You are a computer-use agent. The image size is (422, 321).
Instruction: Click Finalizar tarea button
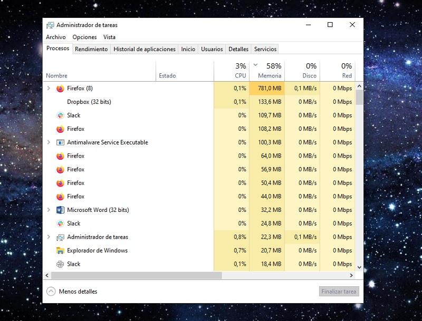(x=339, y=291)
